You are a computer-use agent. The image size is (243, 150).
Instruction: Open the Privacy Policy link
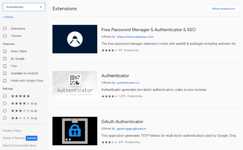tap(12, 131)
